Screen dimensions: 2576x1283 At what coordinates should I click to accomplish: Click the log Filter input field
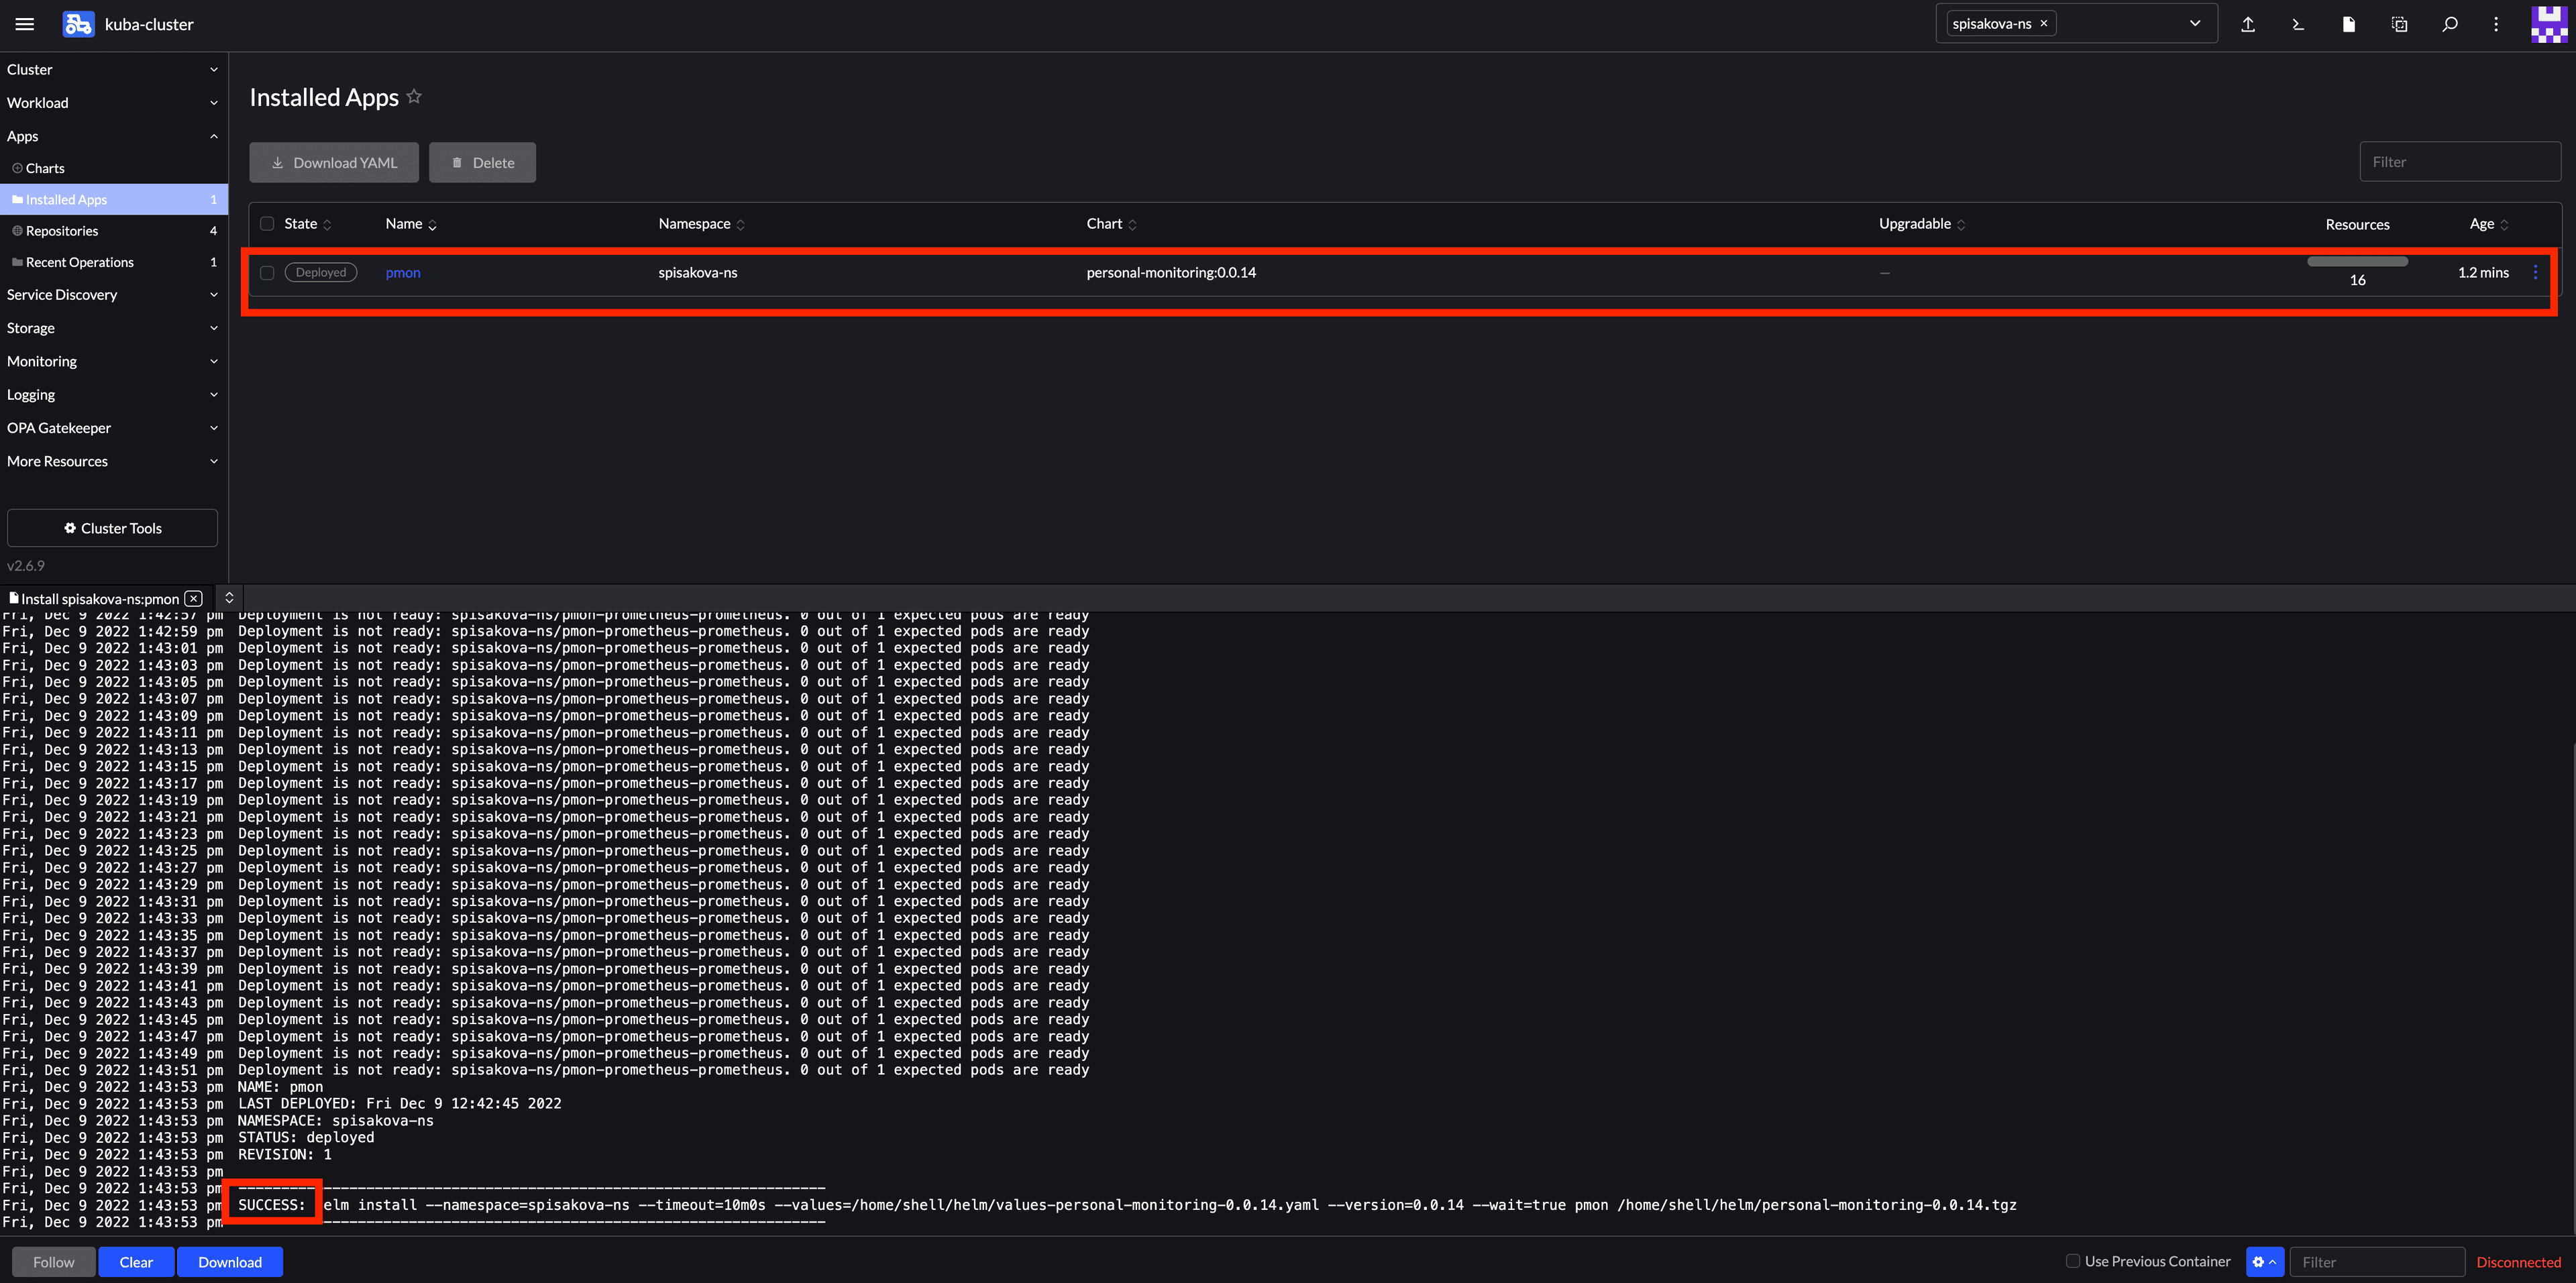pos(2376,1262)
